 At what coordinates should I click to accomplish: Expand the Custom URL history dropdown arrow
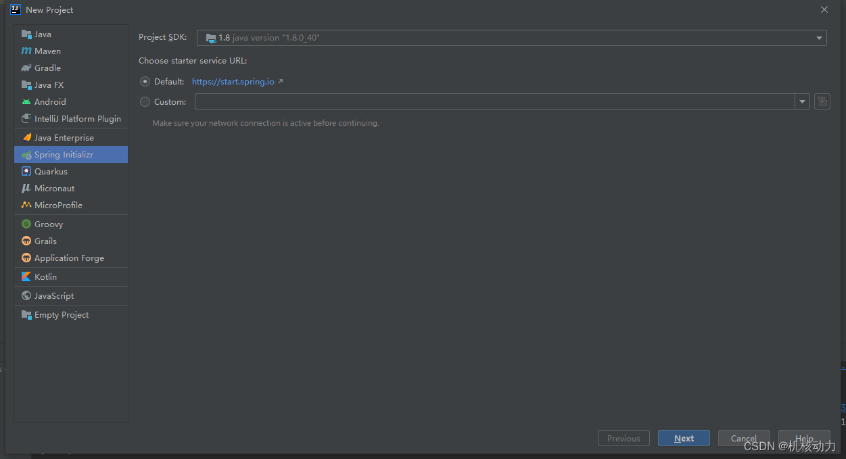(802, 102)
